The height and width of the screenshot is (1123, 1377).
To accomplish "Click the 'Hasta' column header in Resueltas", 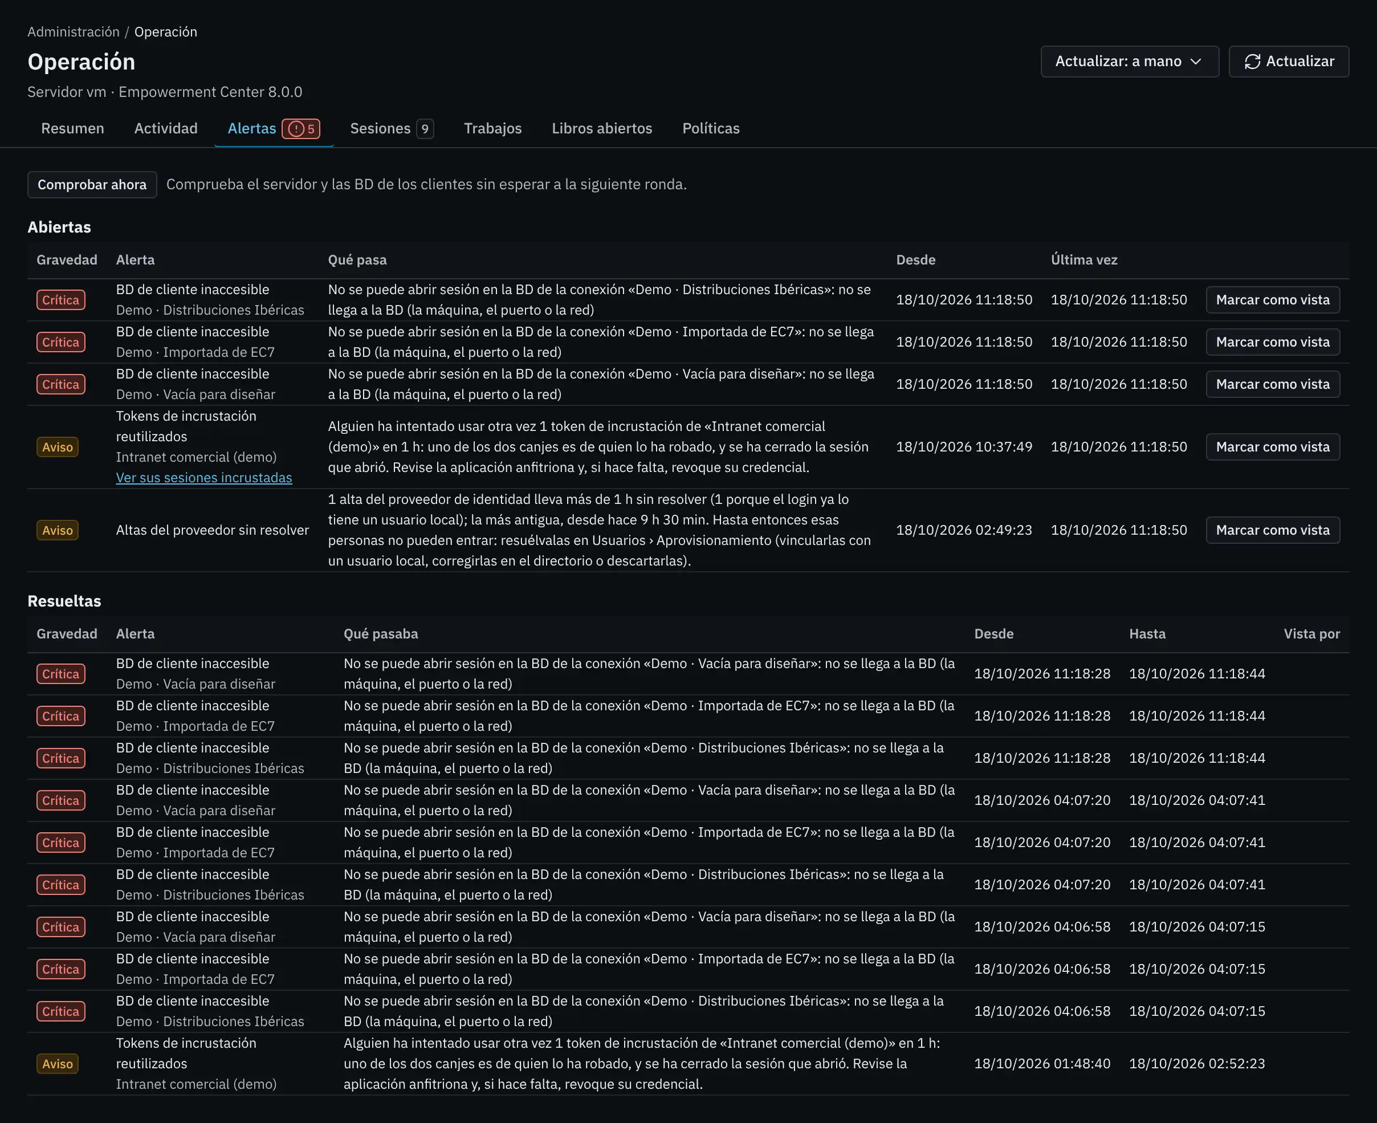I will 1147,633.
